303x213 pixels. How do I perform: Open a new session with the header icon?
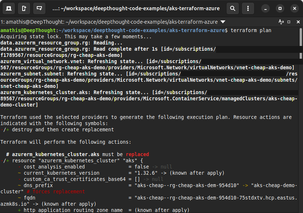point(8,8)
